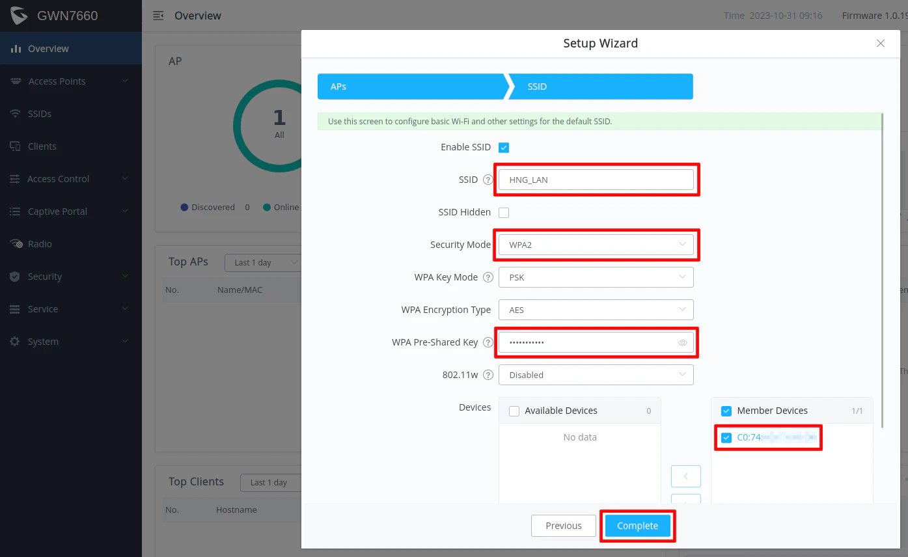Click the Captive Portal list icon
The width and height of the screenshot is (908, 557).
pos(15,211)
